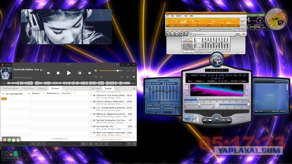Pause playback in XMPlay center button

pyautogui.click(x=217, y=119)
